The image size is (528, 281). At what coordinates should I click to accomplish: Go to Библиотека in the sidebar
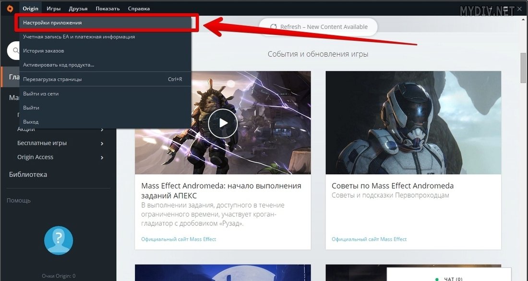tap(28, 174)
